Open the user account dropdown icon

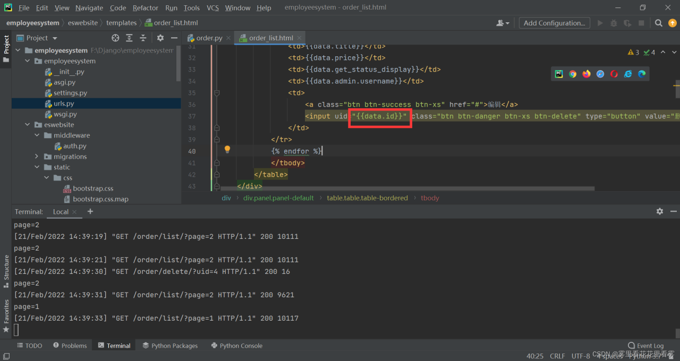click(x=502, y=23)
